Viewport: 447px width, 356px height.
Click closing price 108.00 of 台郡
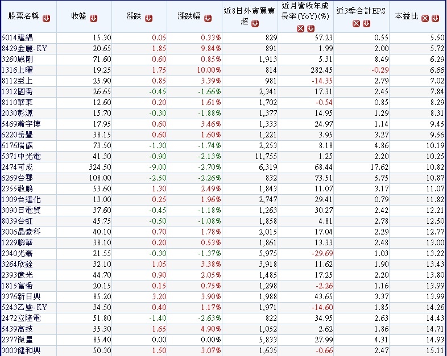(x=100, y=178)
